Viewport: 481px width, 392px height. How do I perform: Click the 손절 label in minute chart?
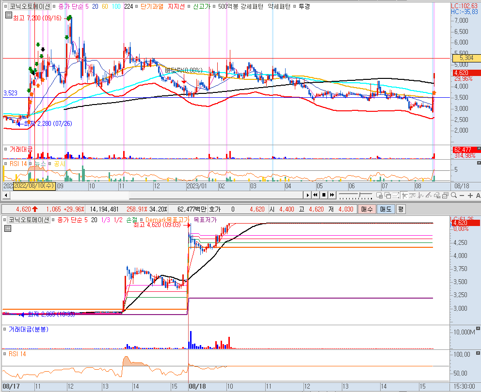tap(131, 220)
